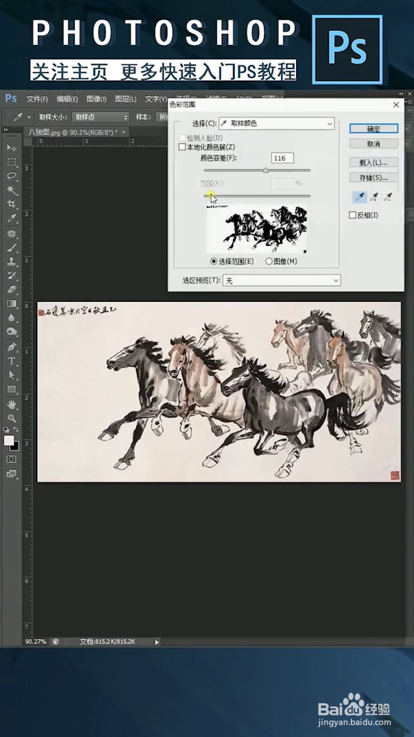414x737 pixels.
Task: Click the Photoshop Ps logo in the menu bar
Action: 10,98
